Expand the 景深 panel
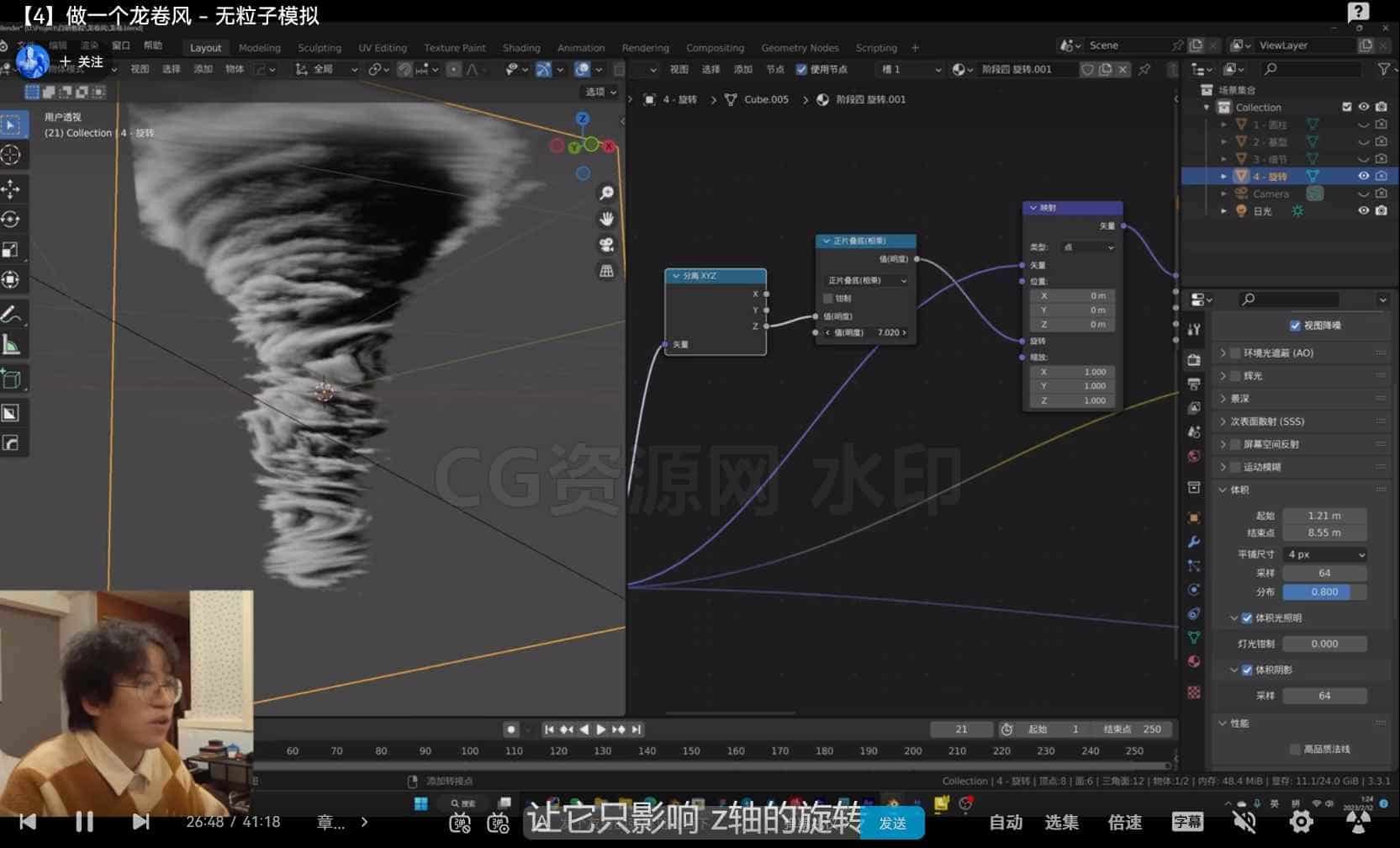This screenshot has width=1400, height=848. pyautogui.click(x=1223, y=399)
